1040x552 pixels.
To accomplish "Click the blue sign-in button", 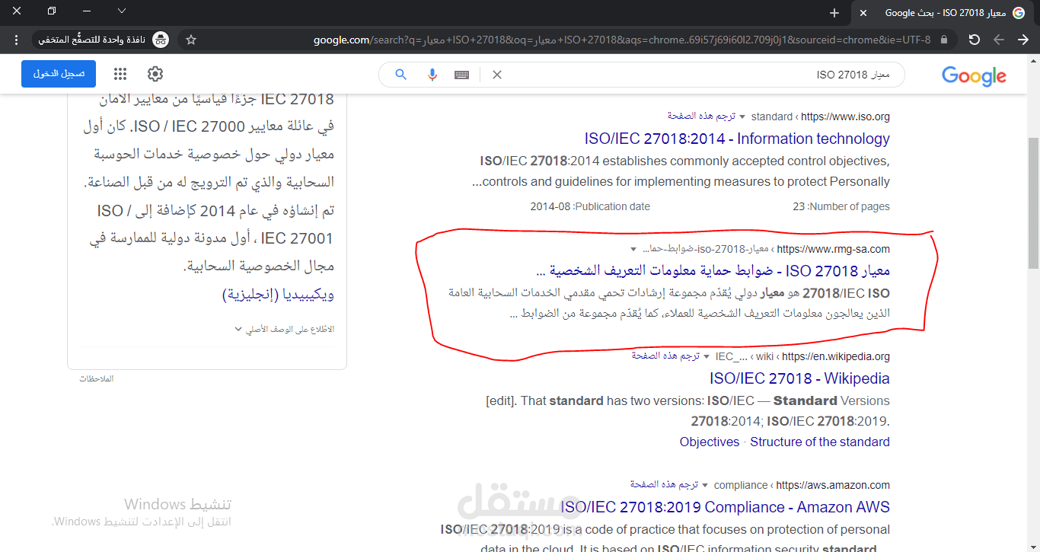I will pos(59,74).
